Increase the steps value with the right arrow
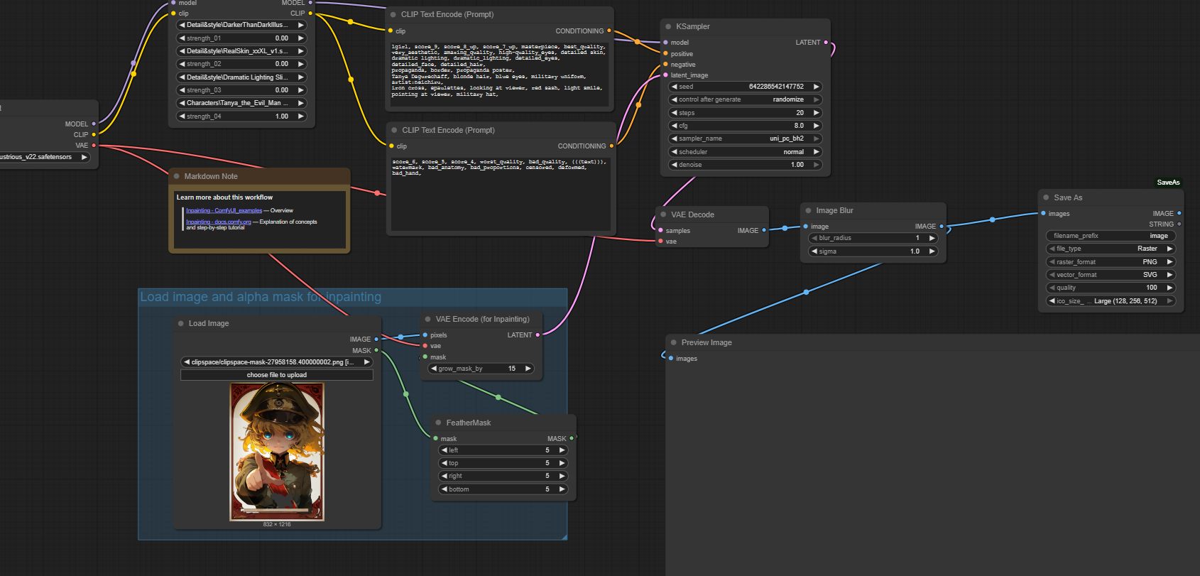The image size is (1200, 576). 816,113
